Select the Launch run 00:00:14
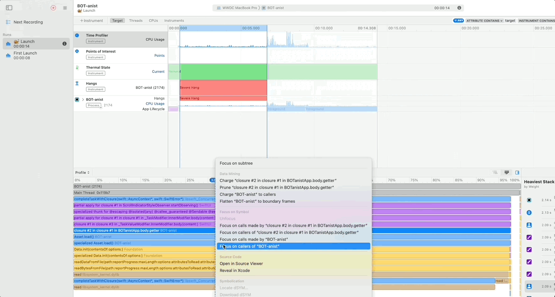Viewport: 555px width, 297px height. 36,44
